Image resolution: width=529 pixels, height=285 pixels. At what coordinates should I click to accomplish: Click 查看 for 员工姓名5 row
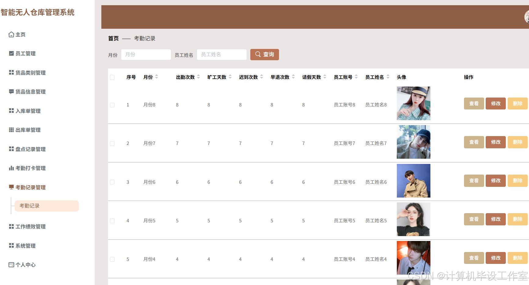474,219
